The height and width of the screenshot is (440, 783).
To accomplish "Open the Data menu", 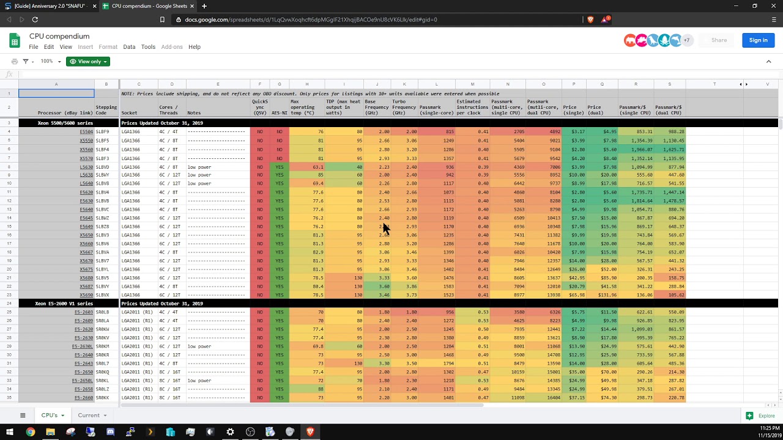I will (129, 46).
